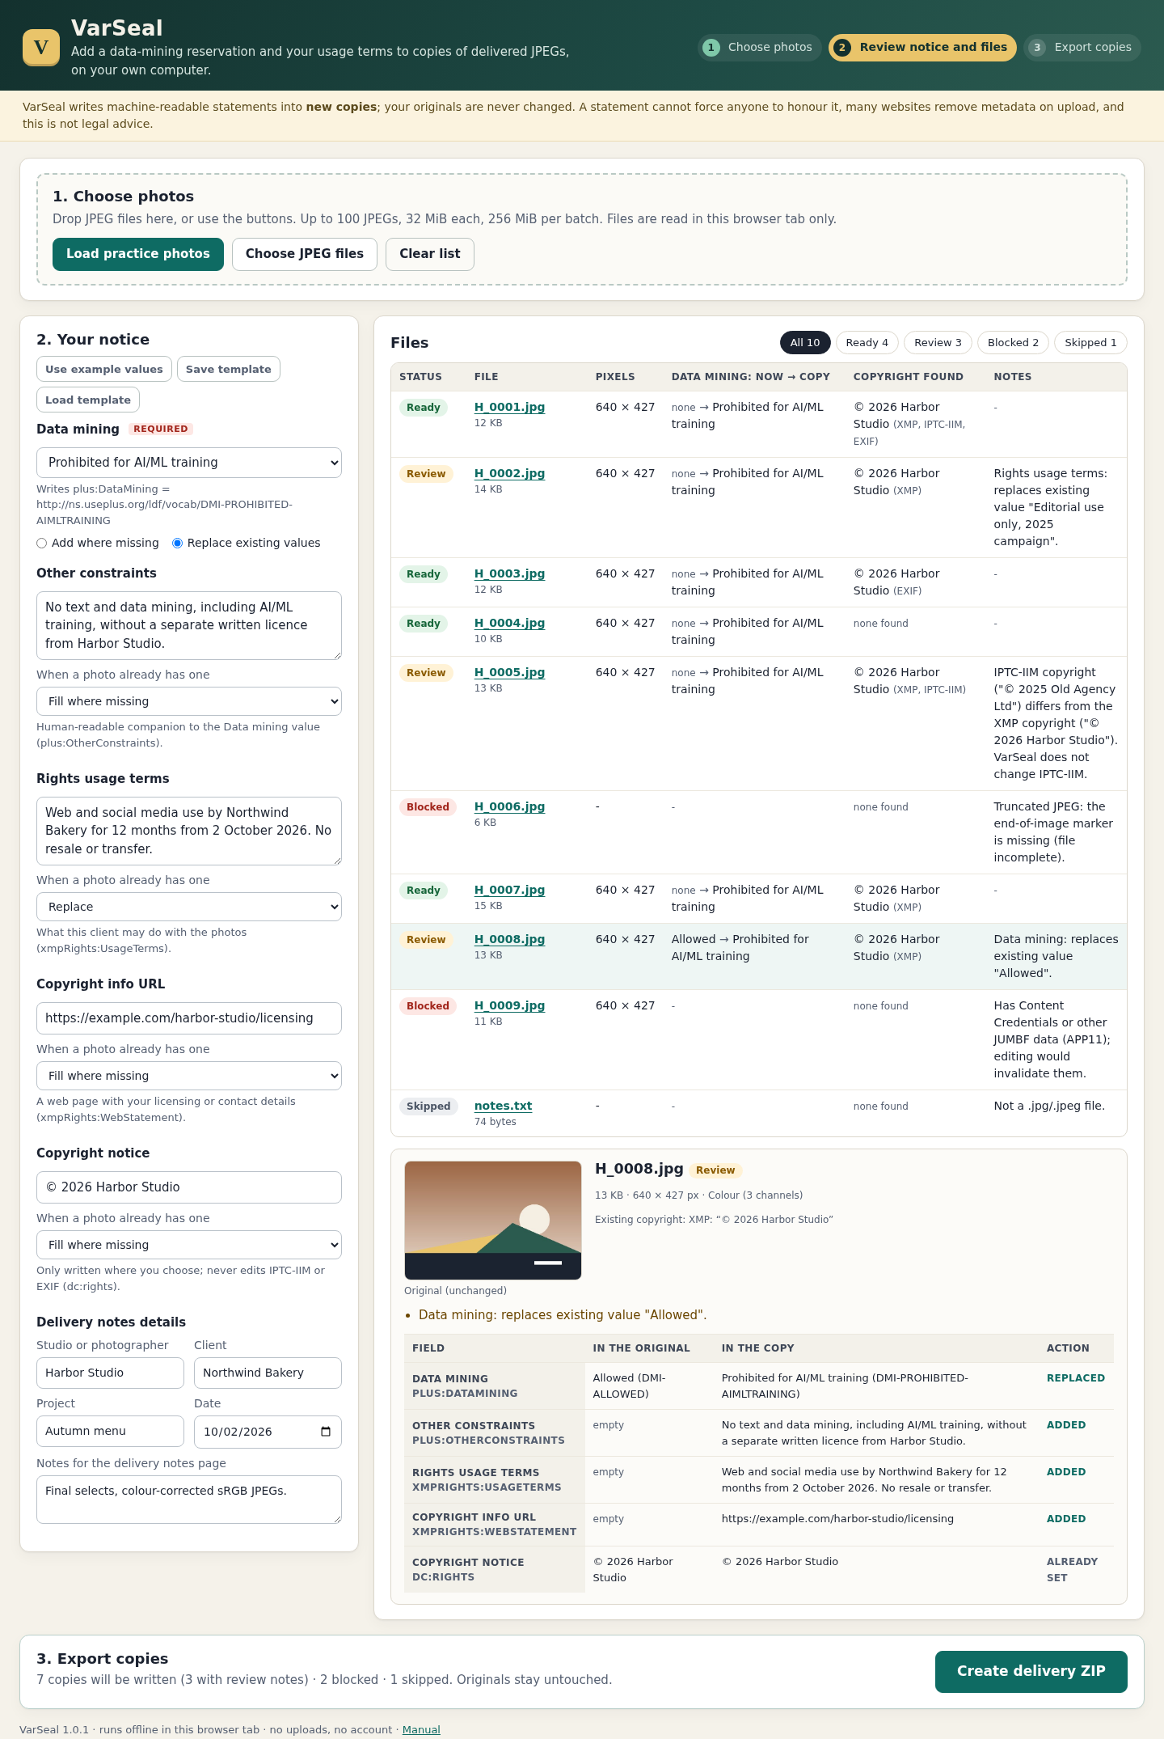This screenshot has width=1164, height=1739.
Task: Open file link H_0006.jpg
Action: (x=509, y=806)
